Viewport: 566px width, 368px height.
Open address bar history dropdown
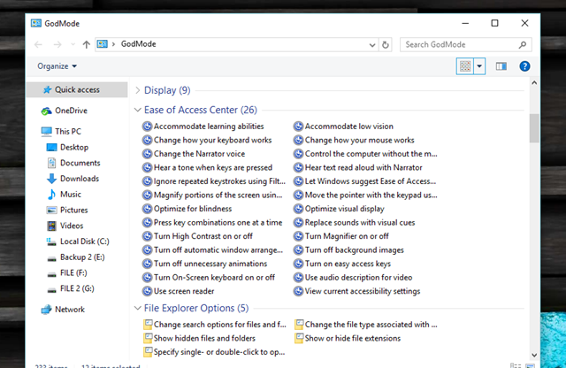[370, 43]
